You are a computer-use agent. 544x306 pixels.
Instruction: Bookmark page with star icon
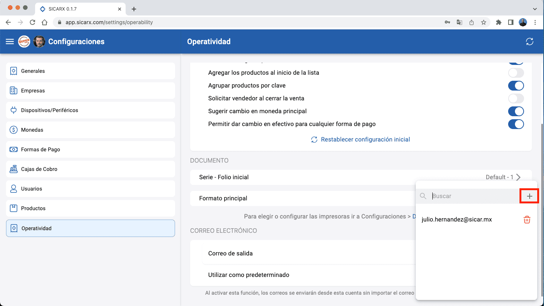(x=483, y=22)
